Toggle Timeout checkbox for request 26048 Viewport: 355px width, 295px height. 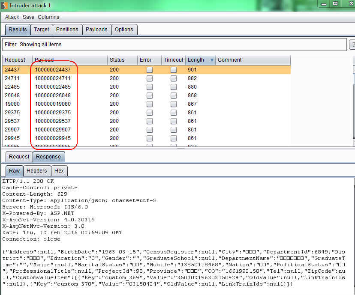click(174, 95)
